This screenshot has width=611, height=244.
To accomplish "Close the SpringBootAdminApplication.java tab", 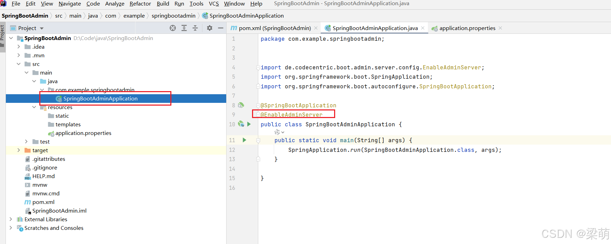I will coord(423,28).
